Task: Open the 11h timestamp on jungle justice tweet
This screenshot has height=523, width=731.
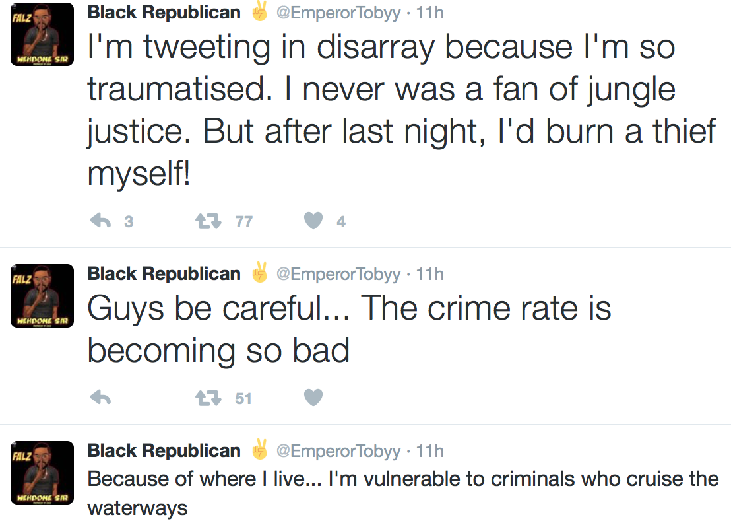Action: point(430,13)
